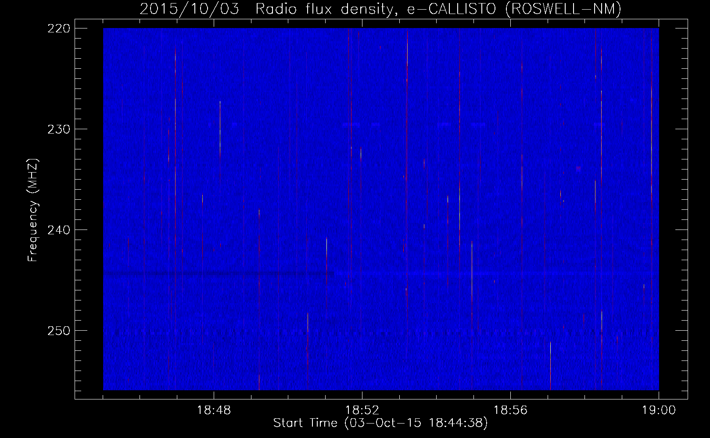
Task: Click the "18:48" time tick label
Action: 214,410
